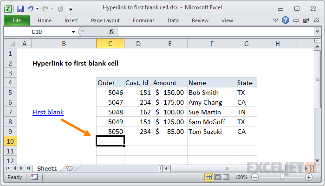Click the 100% zoom level button
Image resolution: width=325 pixels, height=186 pixels.
(241, 177)
